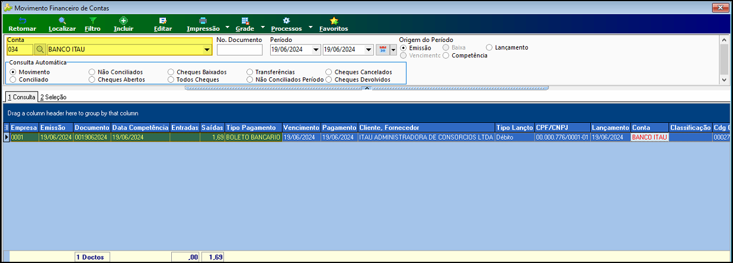This screenshot has height=263, width=733.
Task: Select the Movimento radio option
Action: (13, 72)
